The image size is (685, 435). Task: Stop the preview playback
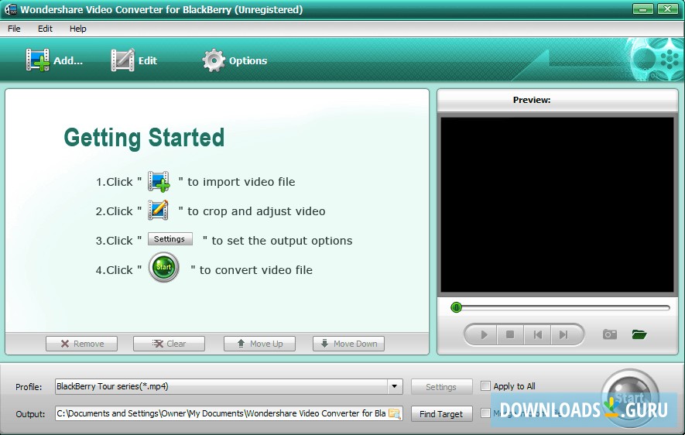point(510,334)
